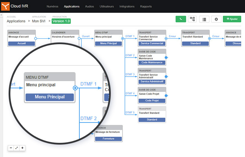
Task: Open the Rapports menu
Action: (146, 6)
